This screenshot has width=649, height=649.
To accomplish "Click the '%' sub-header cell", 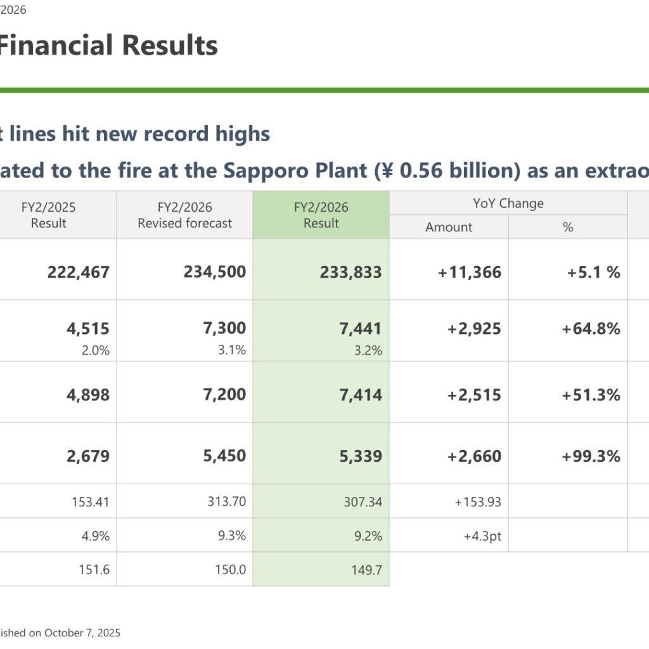I will tap(568, 227).
